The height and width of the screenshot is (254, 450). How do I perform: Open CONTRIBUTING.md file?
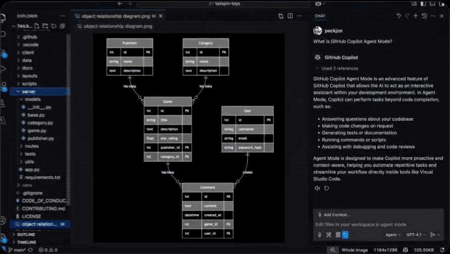click(43, 209)
